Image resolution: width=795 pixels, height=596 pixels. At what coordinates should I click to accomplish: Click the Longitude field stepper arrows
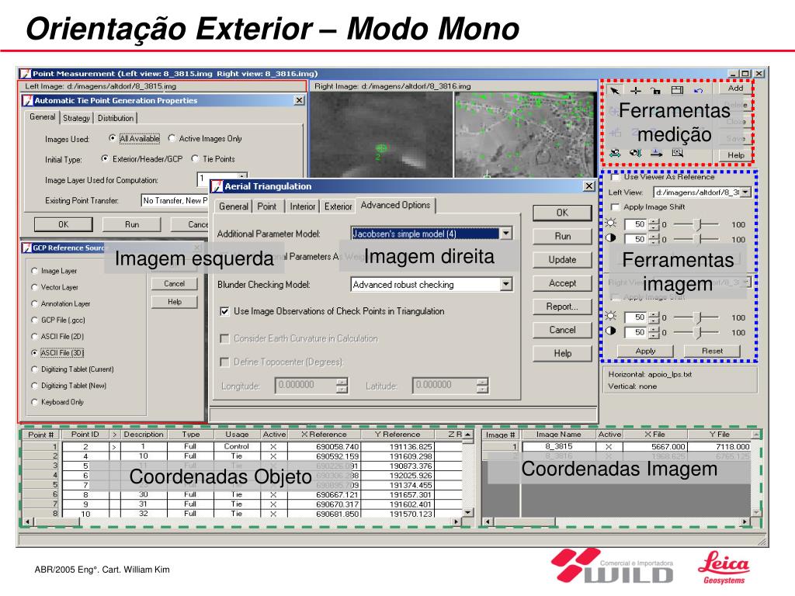tap(342, 386)
